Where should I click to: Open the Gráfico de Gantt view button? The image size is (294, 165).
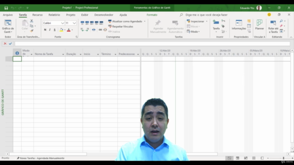pos(8,27)
